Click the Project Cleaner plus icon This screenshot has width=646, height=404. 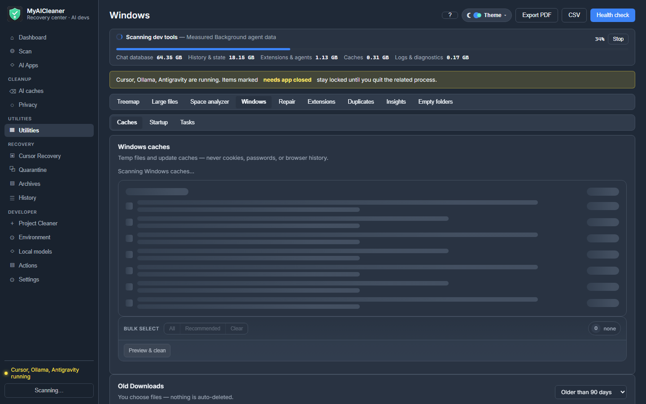coord(12,223)
